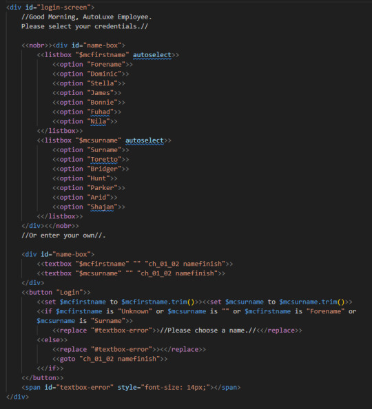Click the "Good Morning, AutoLuxe Employee." comment line
Image resolution: width=372 pixels, height=409 pixels.
(86, 17)
